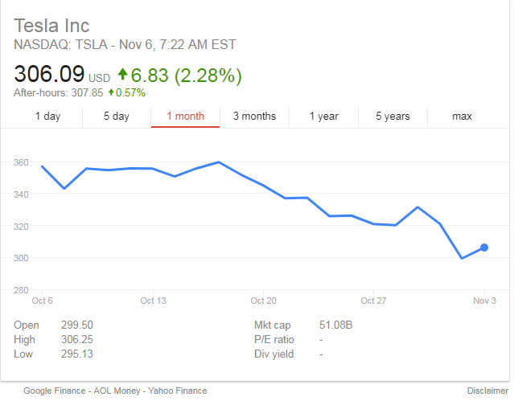Click the 1 month tab

[185, 117]
